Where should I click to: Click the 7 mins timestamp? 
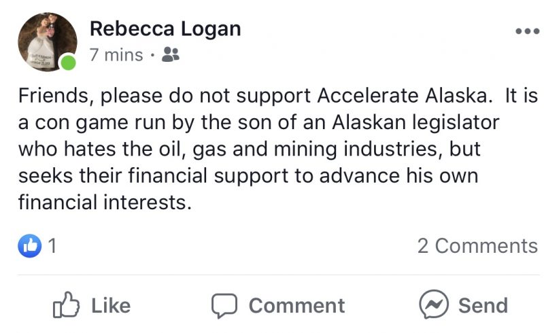(116, 55)
